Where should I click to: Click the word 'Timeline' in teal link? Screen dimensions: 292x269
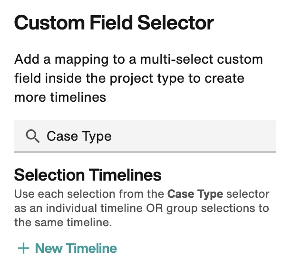(91, 248)
